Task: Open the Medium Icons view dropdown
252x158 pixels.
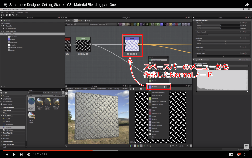Action: [x=56, y=93]
